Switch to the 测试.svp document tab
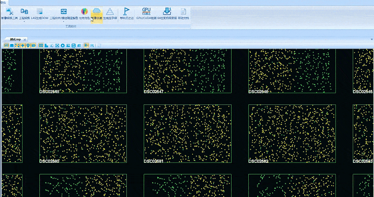 click(16, 39)
